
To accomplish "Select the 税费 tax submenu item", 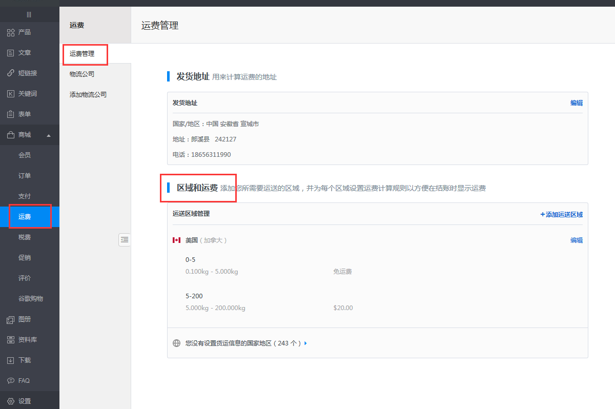I will pos(24,237).
